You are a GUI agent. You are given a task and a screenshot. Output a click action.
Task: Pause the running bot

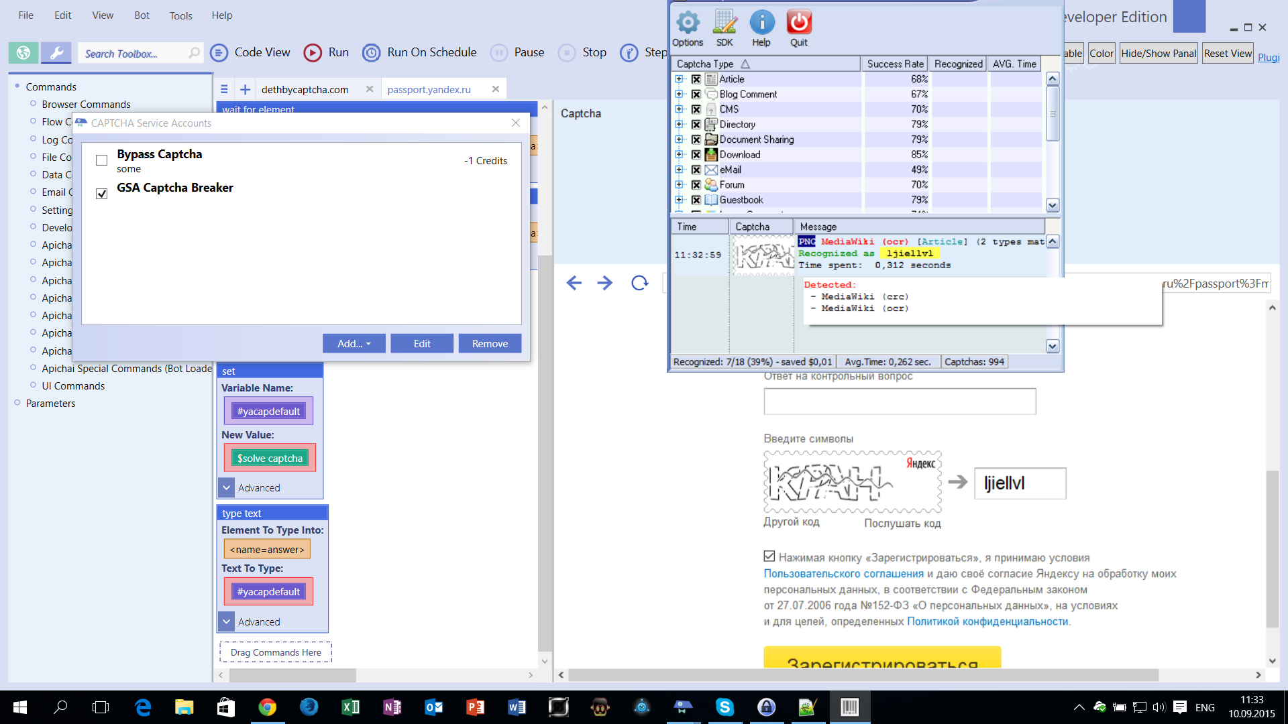[517, 52]
